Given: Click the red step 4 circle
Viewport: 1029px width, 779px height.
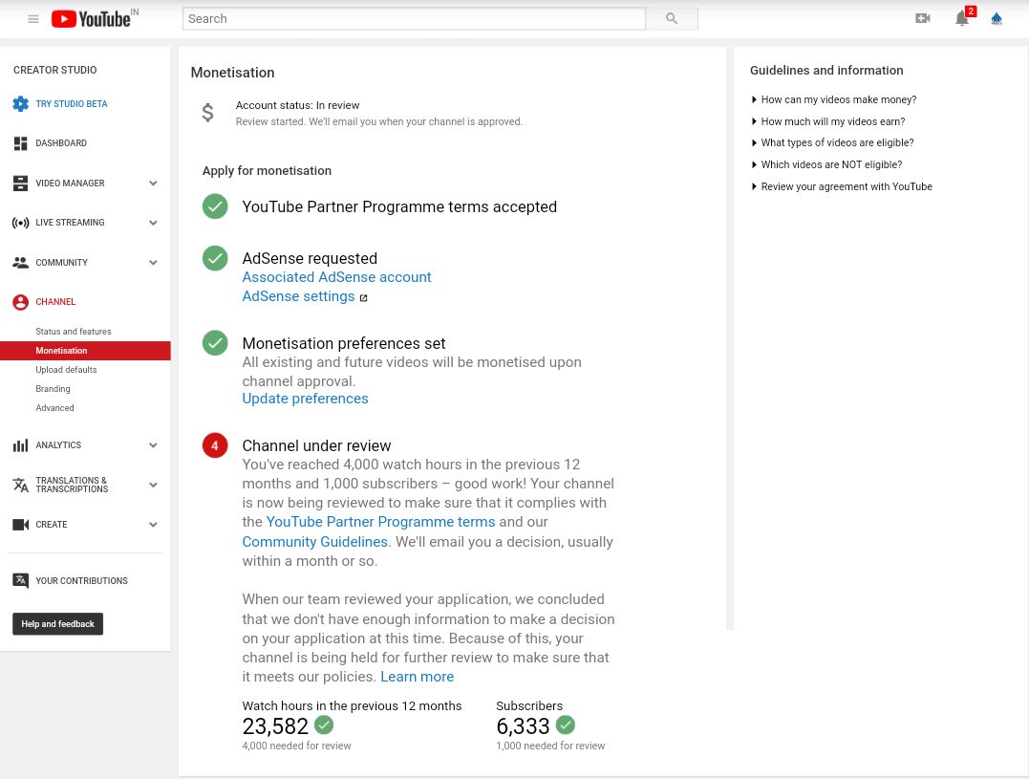Looking at the screenshot, I should coord(215,445).
